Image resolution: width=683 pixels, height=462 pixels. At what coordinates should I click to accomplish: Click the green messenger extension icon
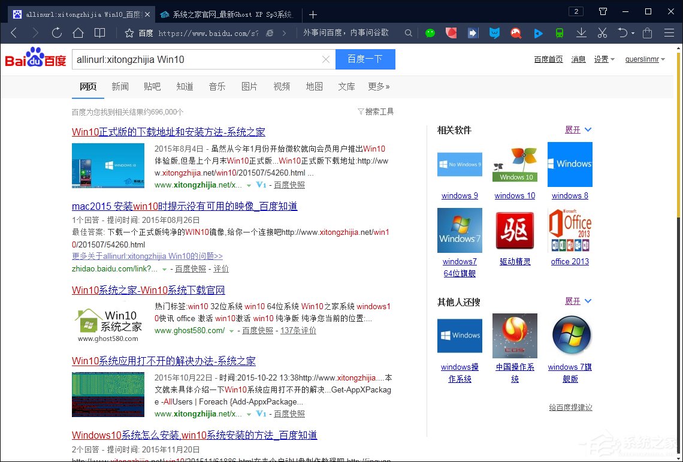[x=430, y=32]
